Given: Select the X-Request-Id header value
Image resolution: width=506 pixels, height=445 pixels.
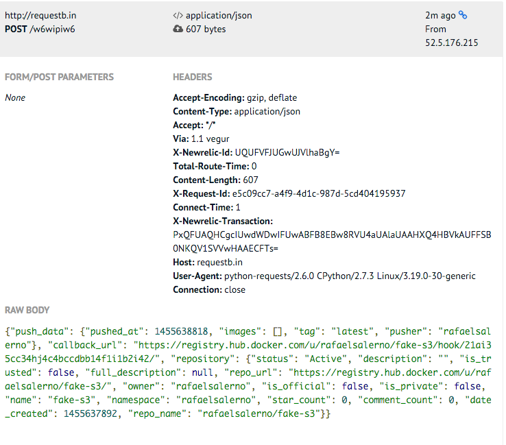Looking at the screenshot, I should [x=319, y=193].
